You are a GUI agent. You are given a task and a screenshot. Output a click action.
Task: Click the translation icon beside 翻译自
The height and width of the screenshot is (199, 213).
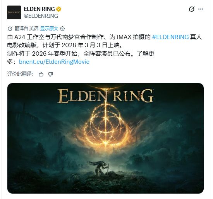point(10,29)
